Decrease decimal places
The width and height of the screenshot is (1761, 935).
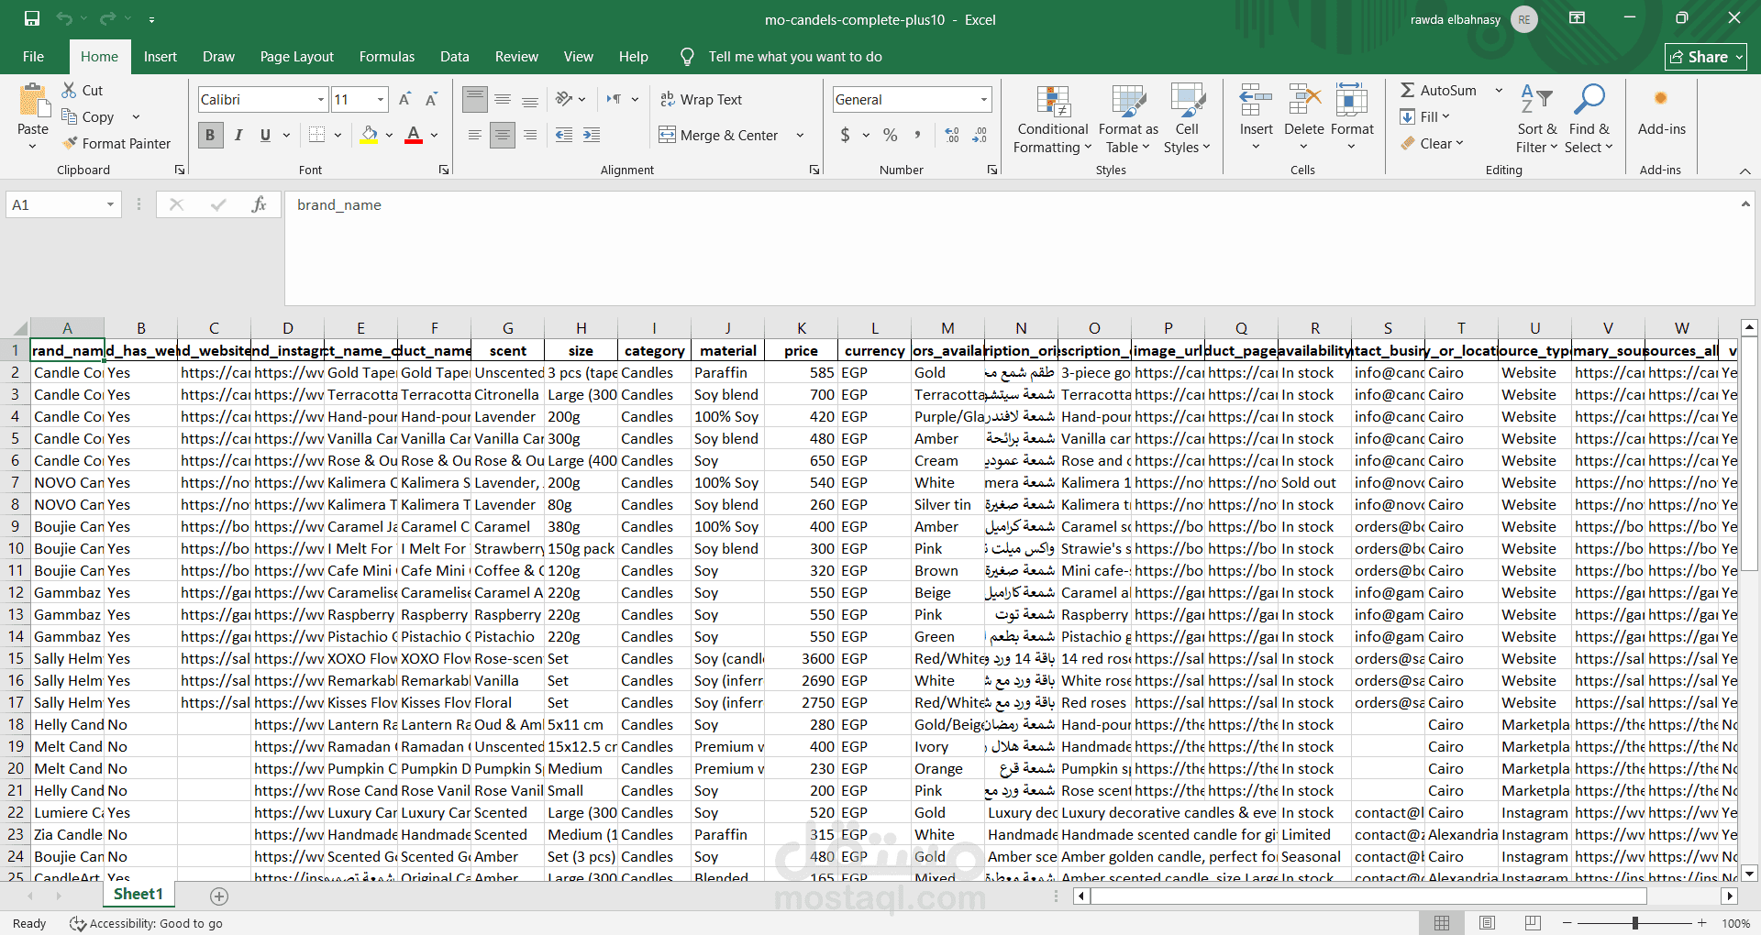point(980,135)
